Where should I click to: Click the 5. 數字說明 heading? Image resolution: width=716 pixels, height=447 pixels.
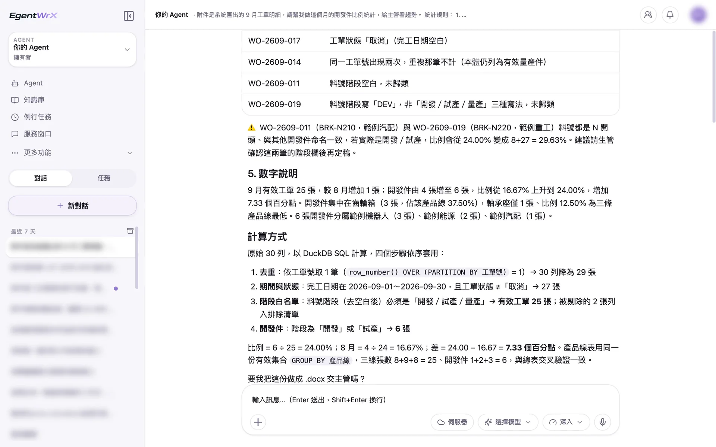click(273, 174)
